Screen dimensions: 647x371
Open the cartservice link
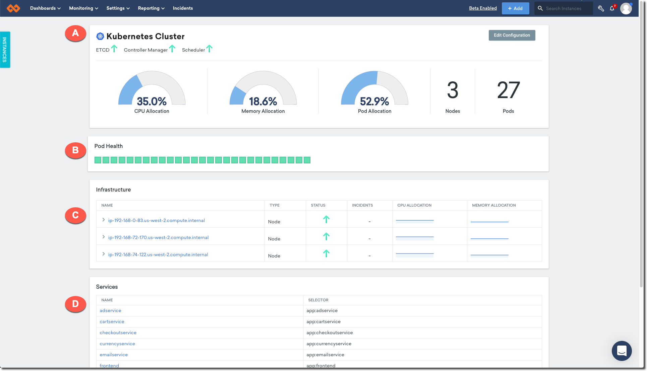112,321
